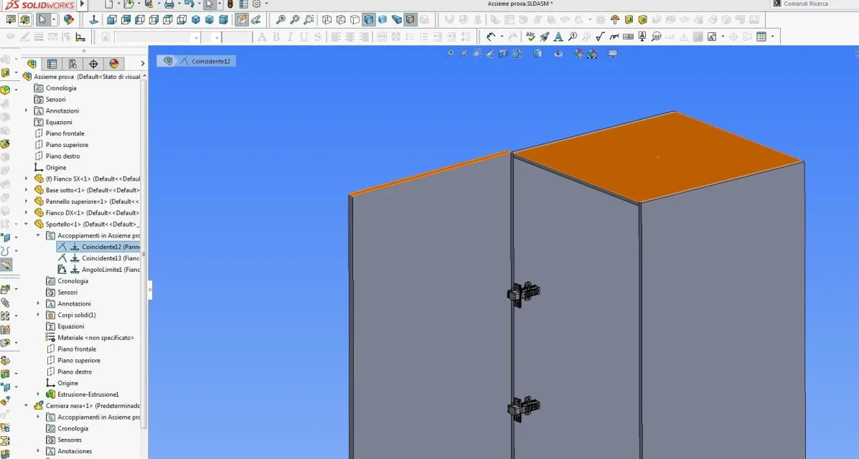Viewport: 859px width, 459px height.
Task: Expand the Fianco DX<1> component
Action: 26,212
